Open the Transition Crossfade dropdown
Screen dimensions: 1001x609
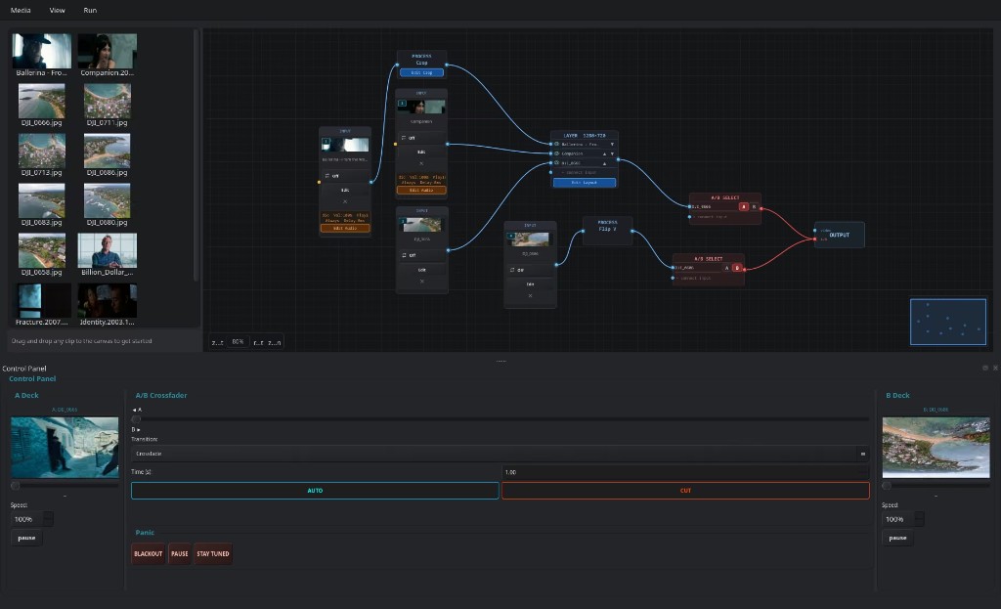(x=500, y=454)
